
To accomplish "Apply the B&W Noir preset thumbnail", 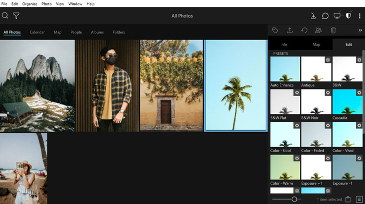I will (316, 101).
